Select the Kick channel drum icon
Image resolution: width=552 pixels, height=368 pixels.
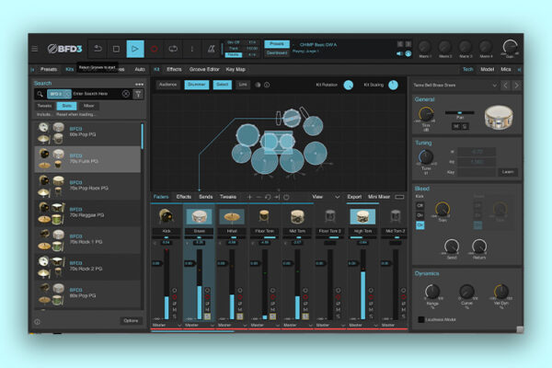(x=167, y=216)
